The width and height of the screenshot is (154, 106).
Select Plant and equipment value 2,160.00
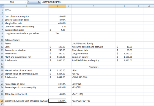pos(57,57)
